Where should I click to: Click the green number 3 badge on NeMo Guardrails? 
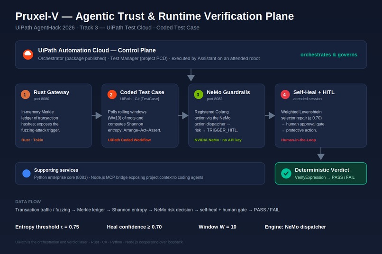point(198,95)
